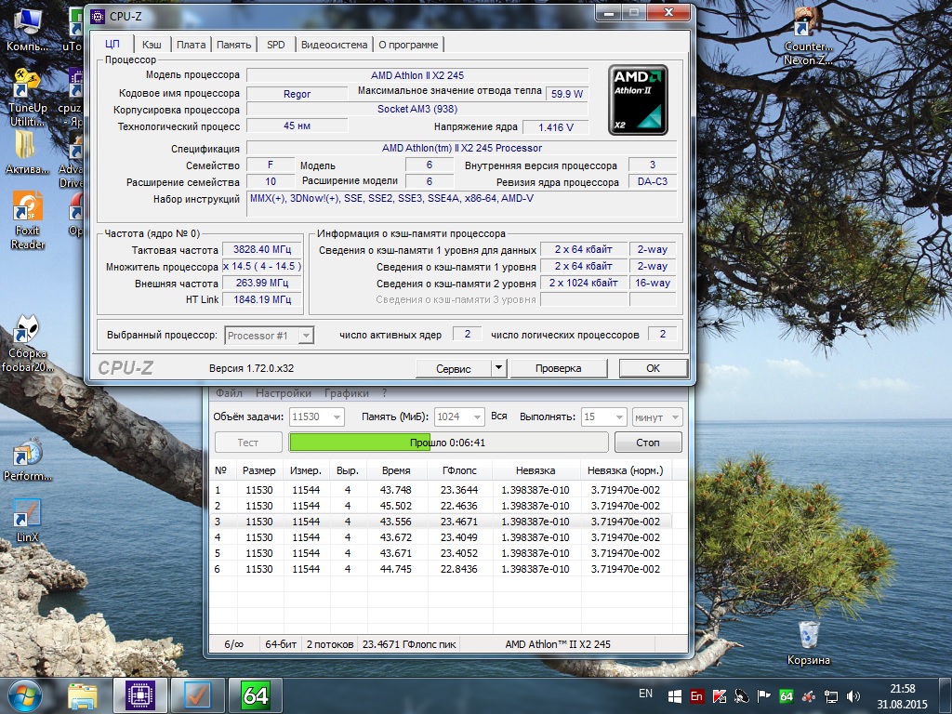This screenshot has height=714, width=952.
Task: Open Windows Explorer from the taskbar
Action: pos(83,695)
